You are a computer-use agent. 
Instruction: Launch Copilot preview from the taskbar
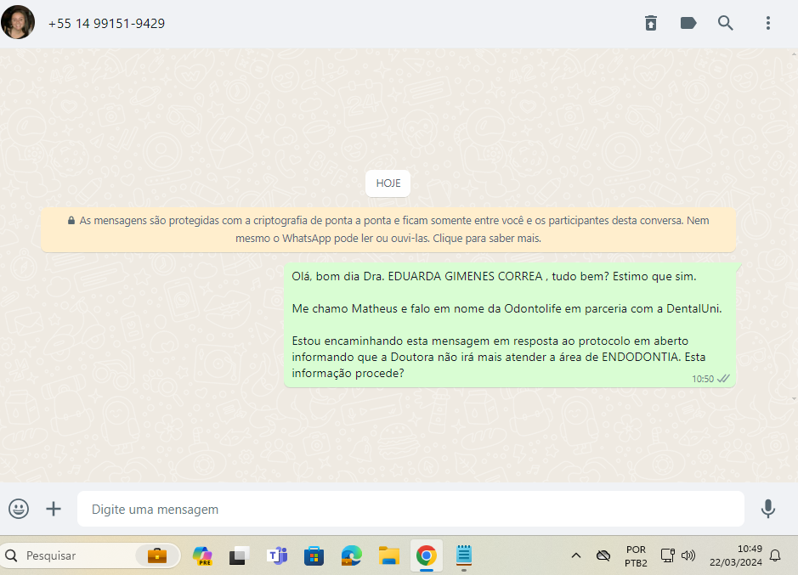[202, 555]
